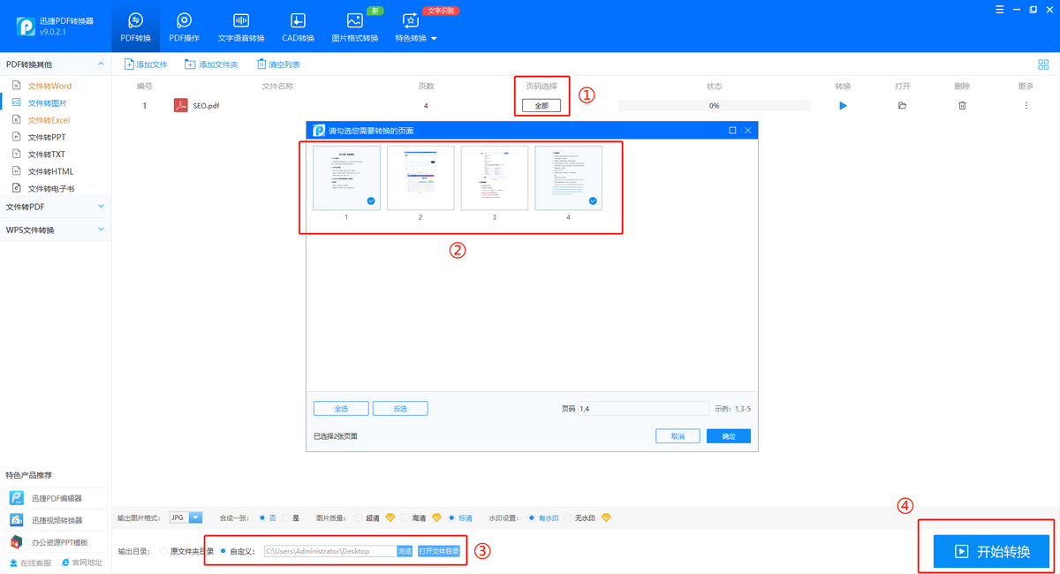Select 文件转PPT in sidebar
The image size is (1060, 574).
pyautogui.click(x=47, y=137)
